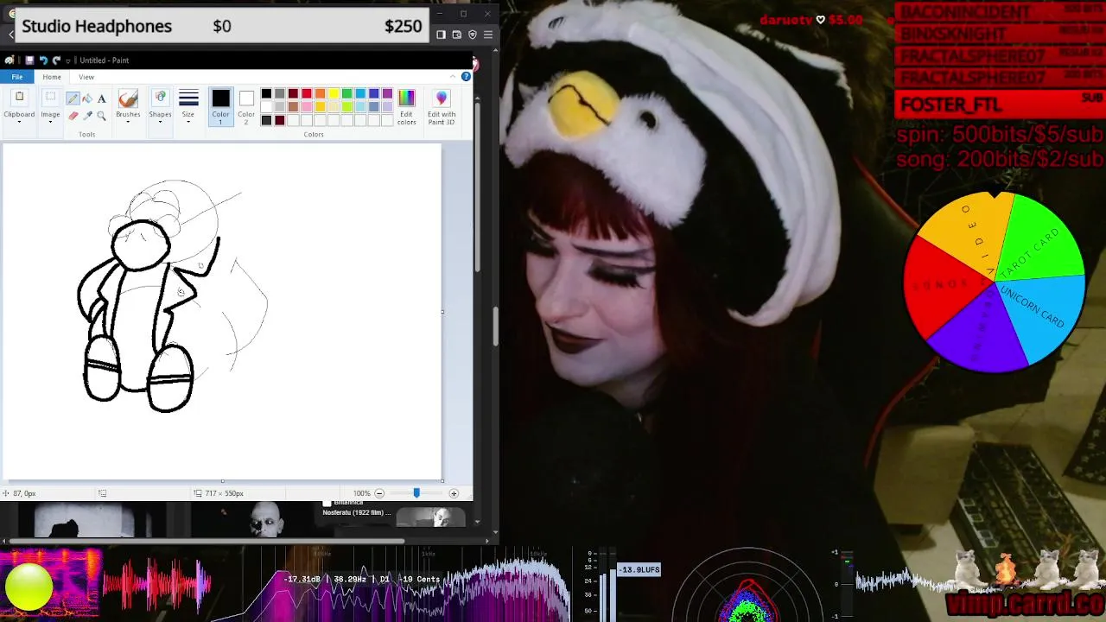
Task: Switch to the Home tab
Action: click(x=52, y=77)
